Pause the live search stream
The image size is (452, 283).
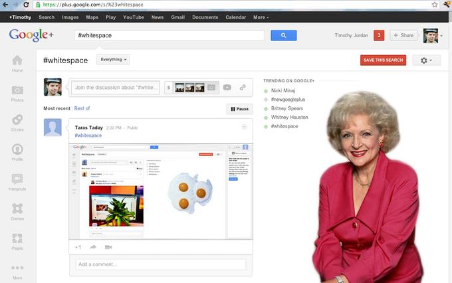click(x=239, y=109)
